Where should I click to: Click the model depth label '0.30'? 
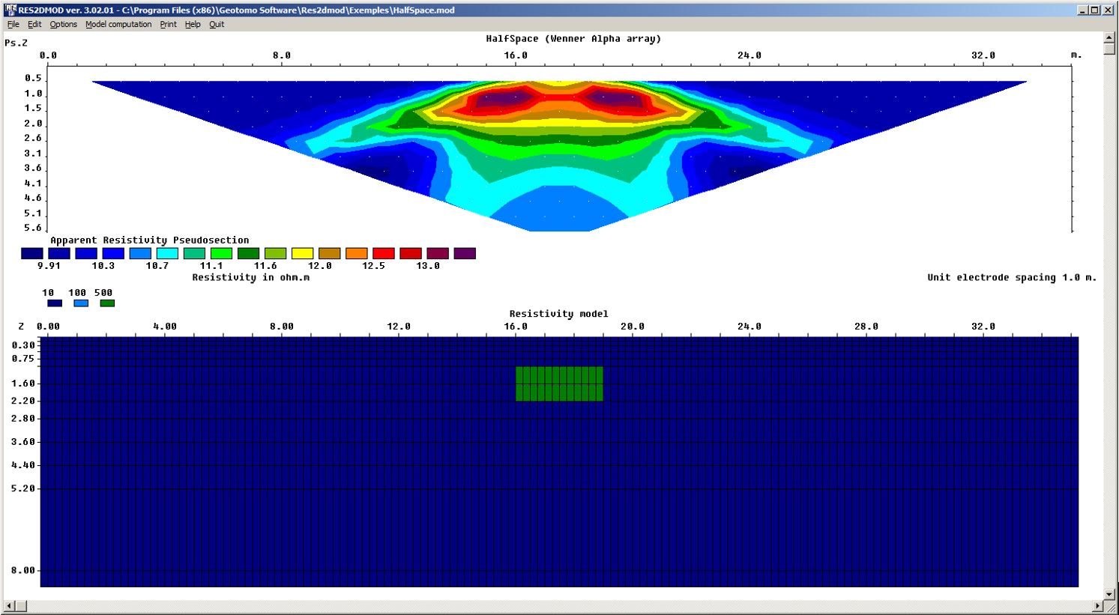click(23, 345)
